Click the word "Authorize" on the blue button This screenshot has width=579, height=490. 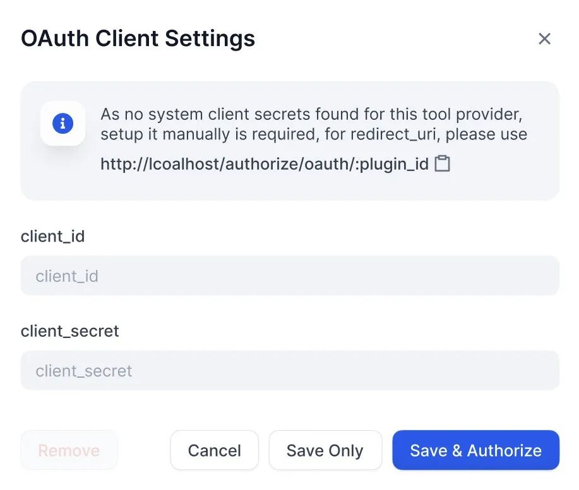pos(504,450)
